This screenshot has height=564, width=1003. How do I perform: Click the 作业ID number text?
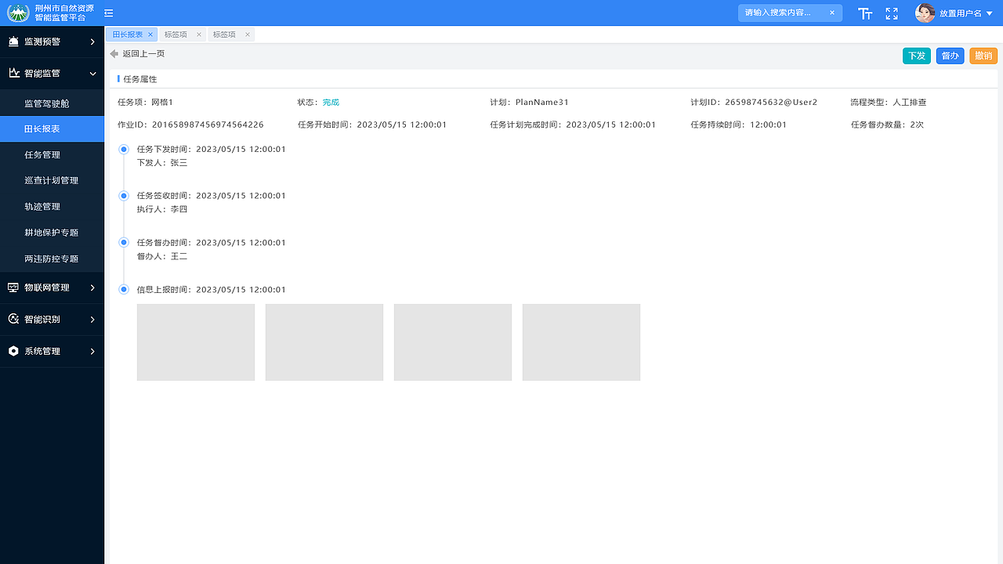click(x=208, y=125)
